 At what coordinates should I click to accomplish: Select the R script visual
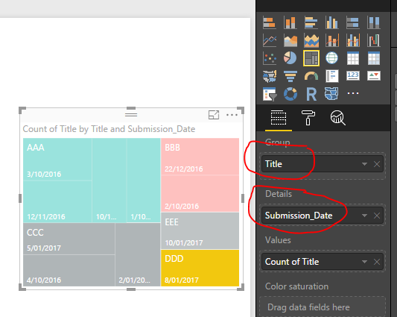coord(311,94)
